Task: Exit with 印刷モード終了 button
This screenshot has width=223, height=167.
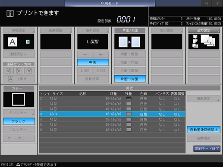Action: tap(207, 148)
